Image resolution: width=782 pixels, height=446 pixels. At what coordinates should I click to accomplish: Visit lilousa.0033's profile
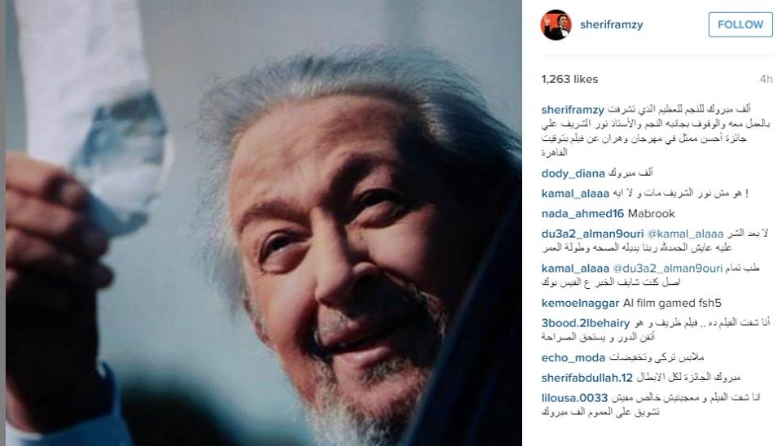[x=574, y=398]
